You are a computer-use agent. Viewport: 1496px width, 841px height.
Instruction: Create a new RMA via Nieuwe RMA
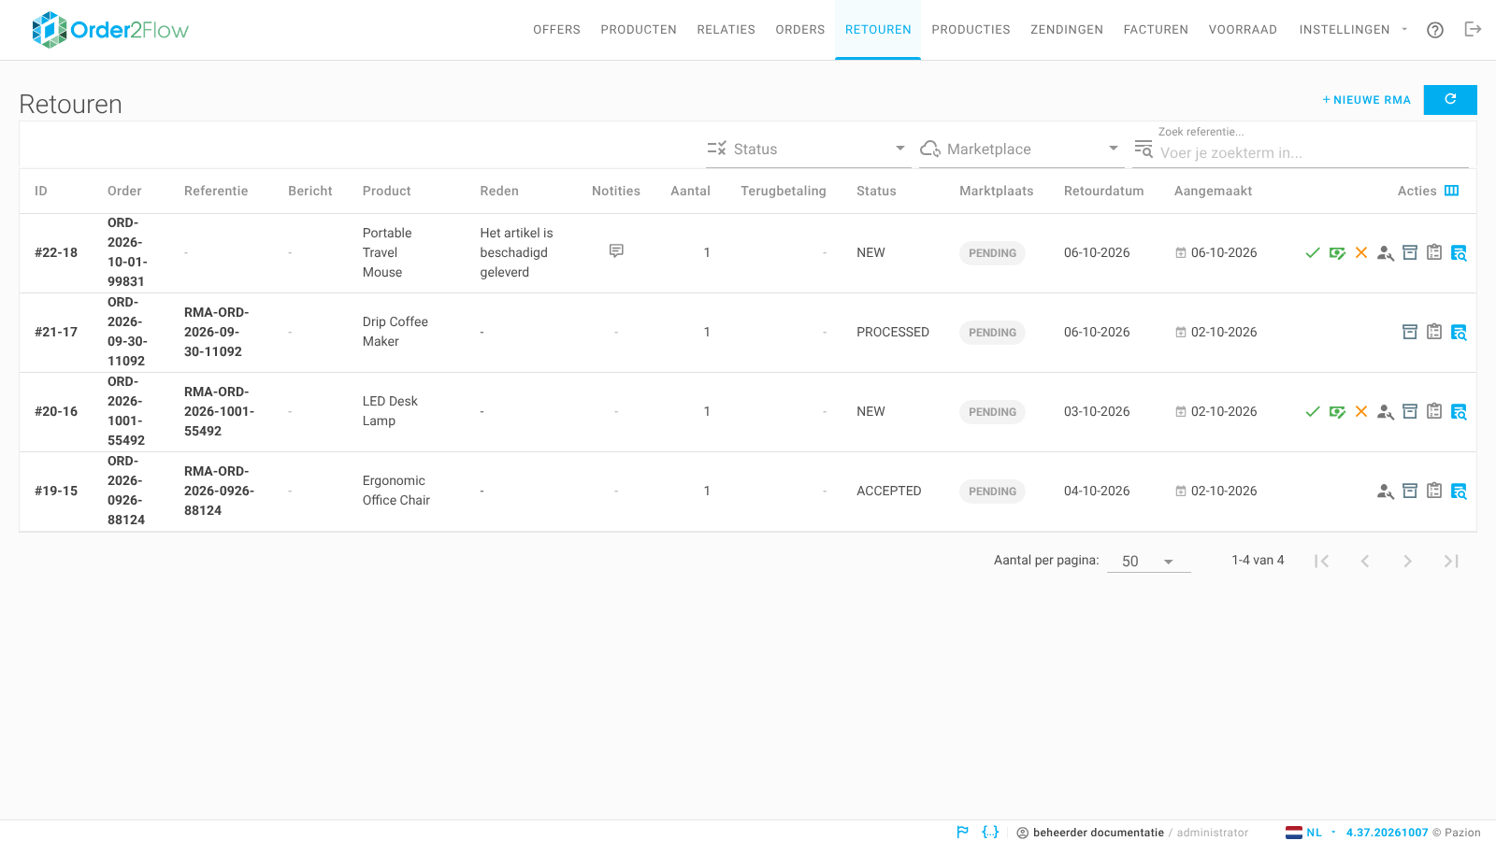(1366, 100)
